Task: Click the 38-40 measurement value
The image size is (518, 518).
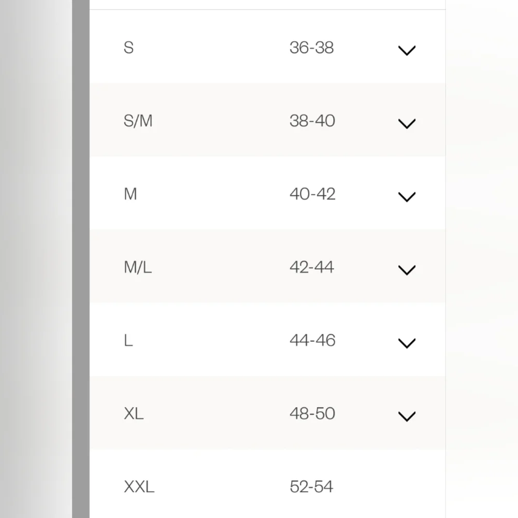Action: [312, 121]
